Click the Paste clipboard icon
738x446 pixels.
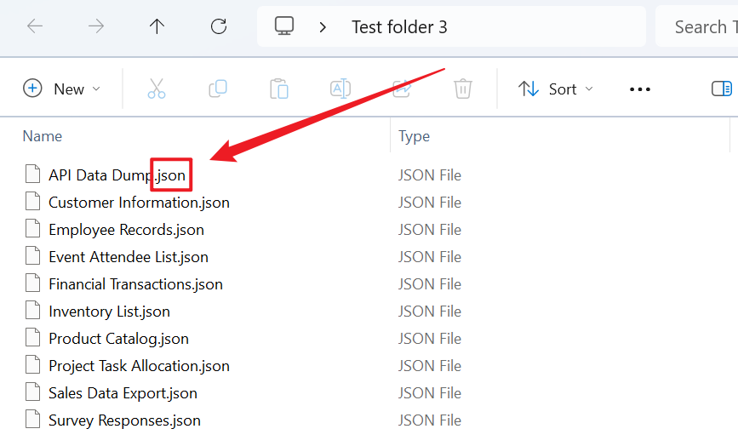tap(279, 89)
